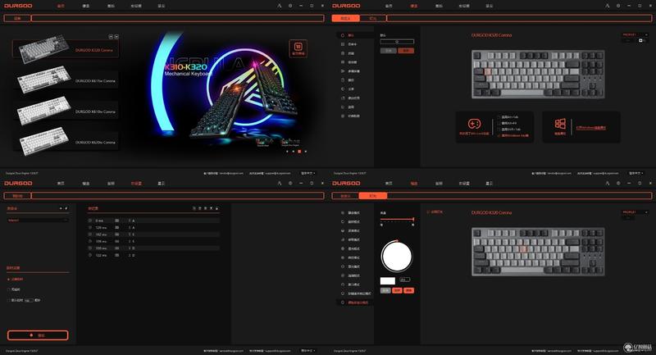The height and width of the screenshot is (355, 656).
Task: Click the active orange carousel dot under the banner
Action: click(x=299, y=152)
